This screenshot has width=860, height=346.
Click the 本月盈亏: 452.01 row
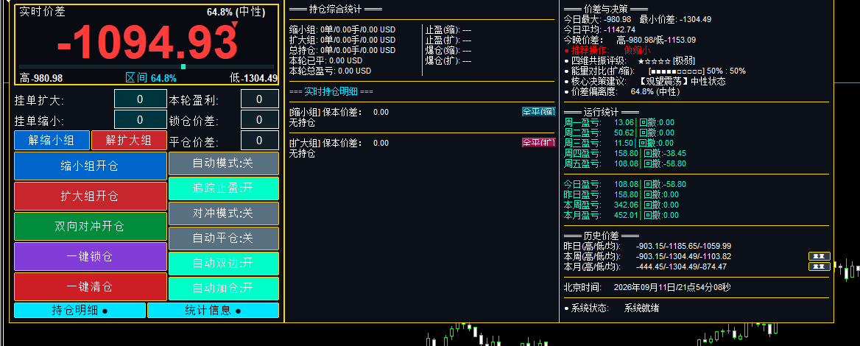[x=621, y=215]
